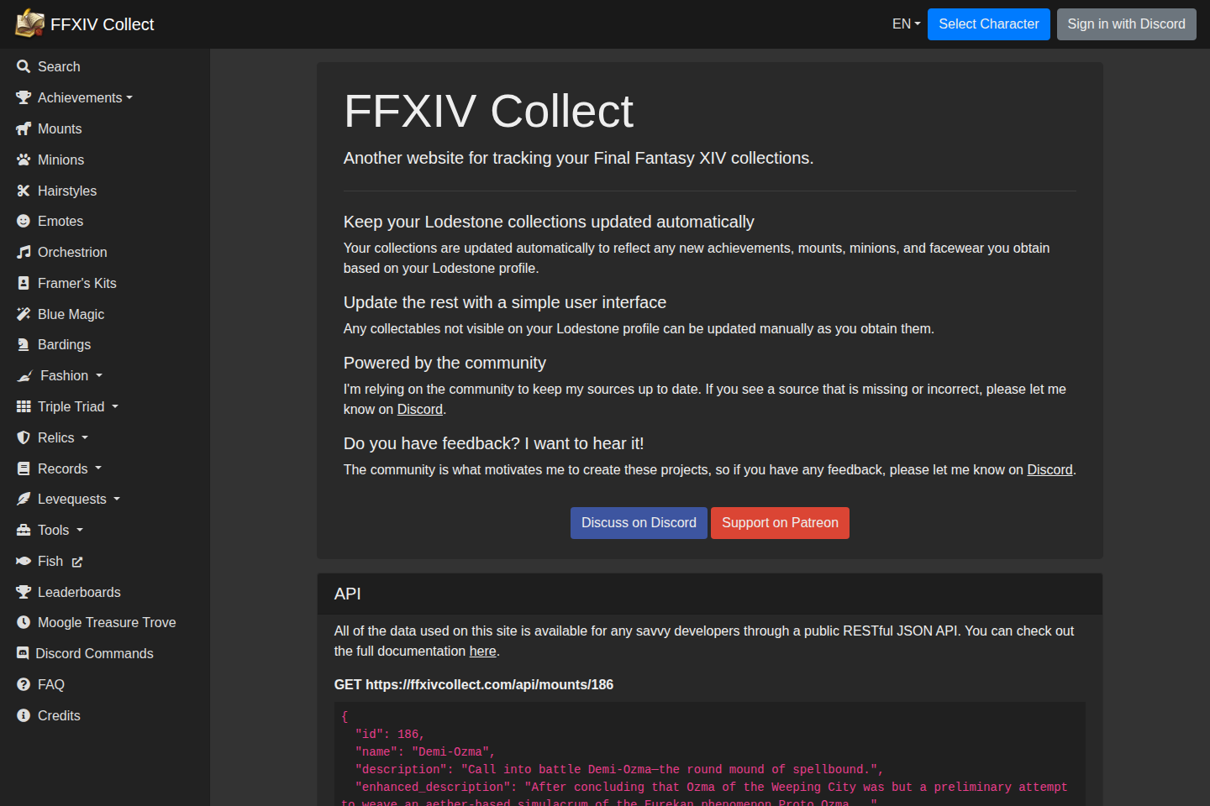Open Mounts via the horse icon

pos(24,128)
